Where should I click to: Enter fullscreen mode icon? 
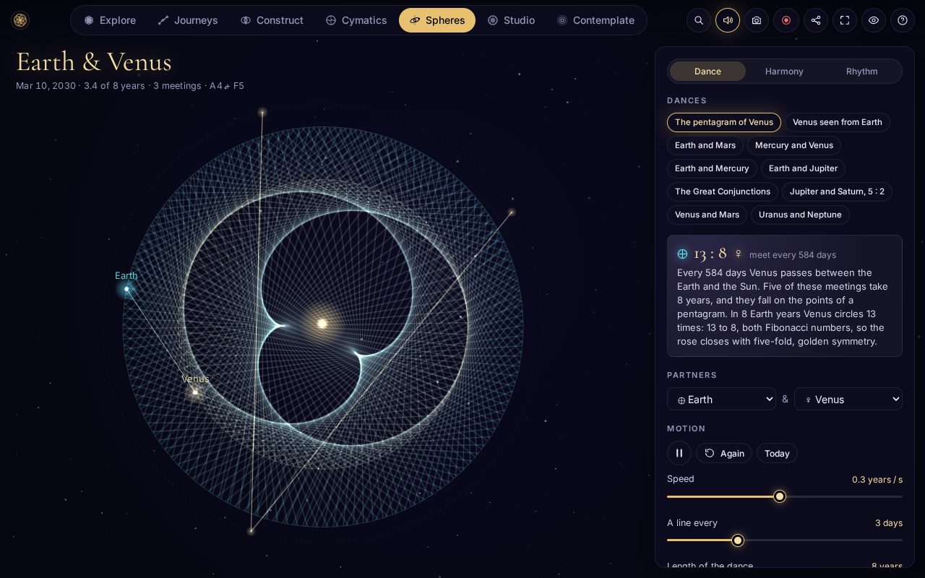pos(845,20)
